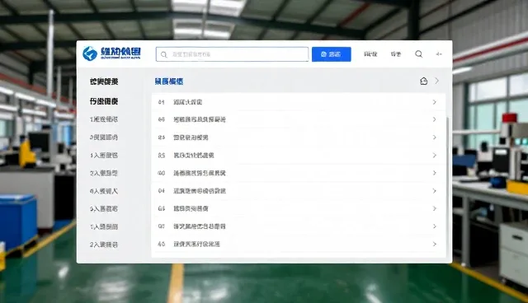This screenshot has height=303, width=528.
Task: Expand the third list row's right chevron
Action: click(435, 138)
